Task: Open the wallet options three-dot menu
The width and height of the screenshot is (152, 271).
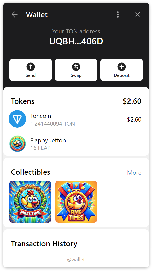Action: (118, 14)
